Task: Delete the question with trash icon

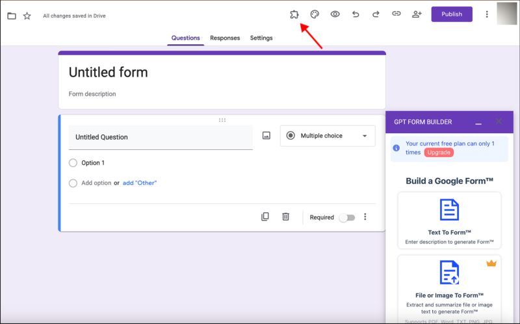Action: [x=285, y=217]
